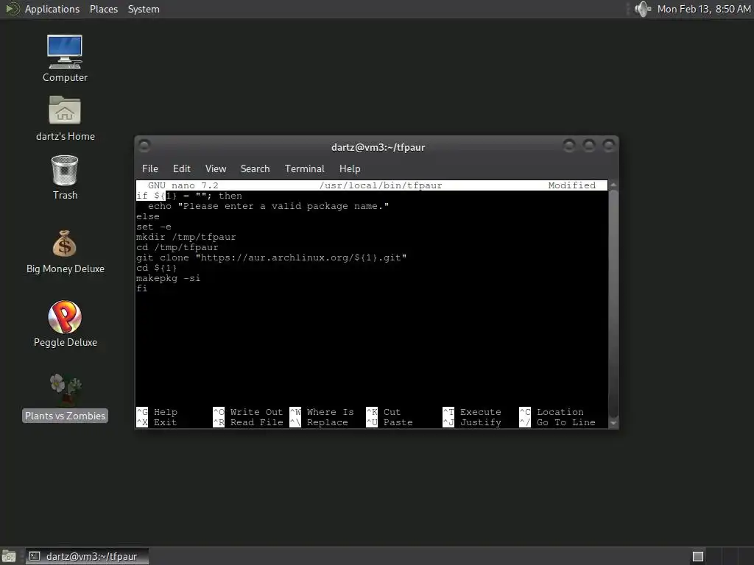Open the terminal Edit menu
The image size is (754, 565).
[x=181, y=168]
